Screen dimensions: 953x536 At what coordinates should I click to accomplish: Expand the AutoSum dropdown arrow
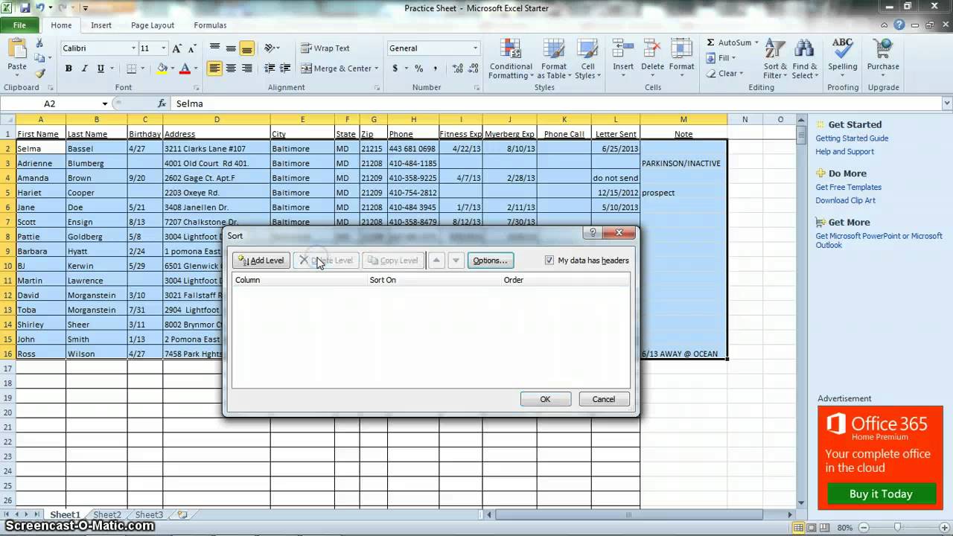click(756, 42)
